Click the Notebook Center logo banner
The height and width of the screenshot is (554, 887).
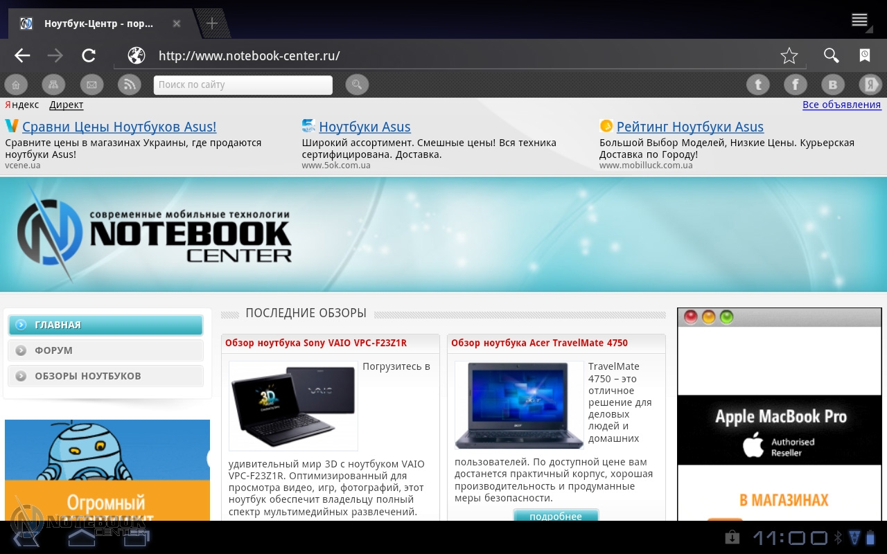[155, 234]
